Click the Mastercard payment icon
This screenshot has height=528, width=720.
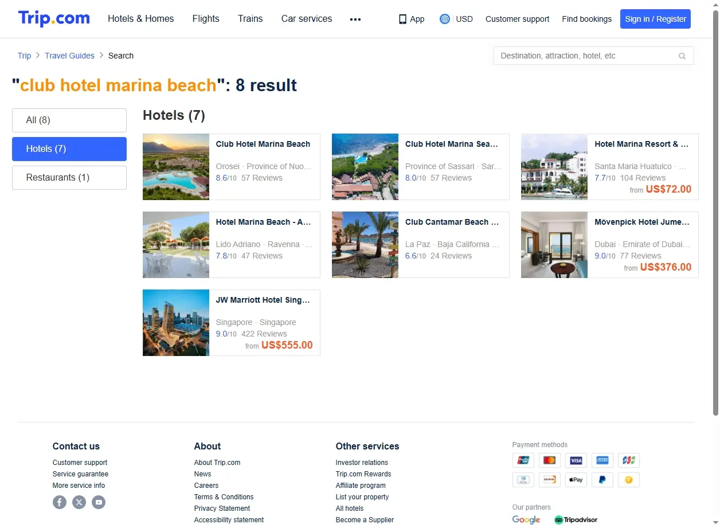pos(550,460)
